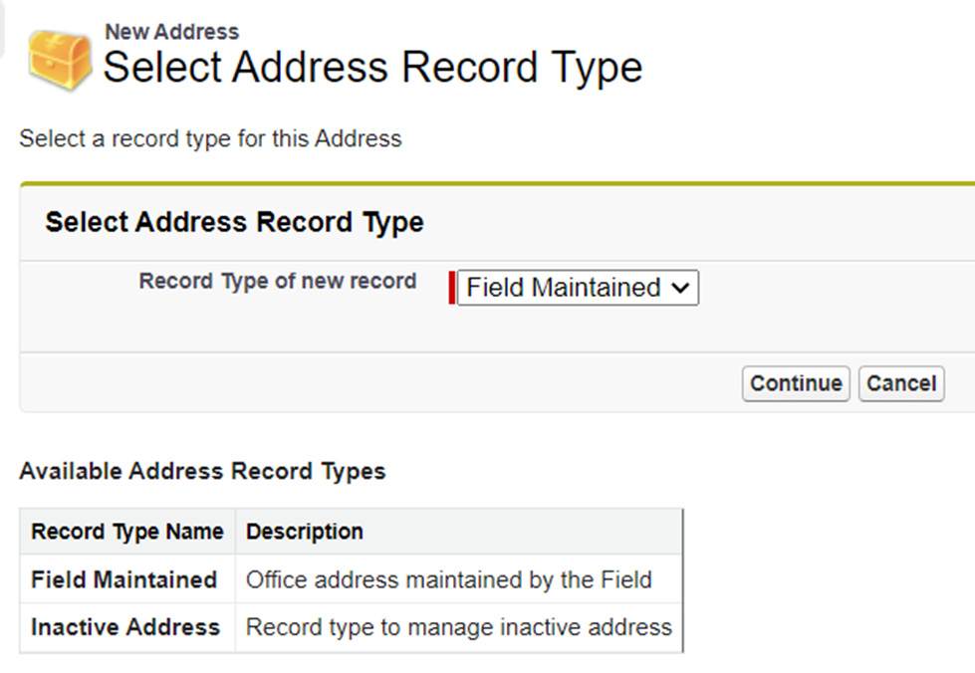
Task: Select the Field Maintained row name
Action: tap(123, 579)
